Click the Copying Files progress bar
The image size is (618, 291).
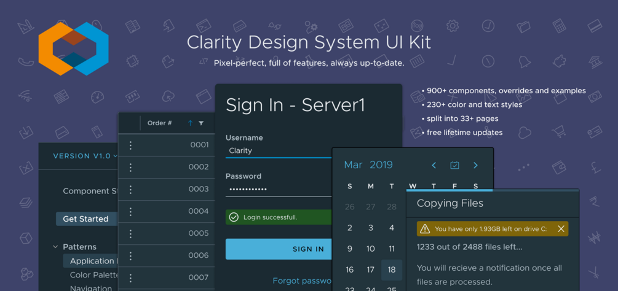[493, 190]
